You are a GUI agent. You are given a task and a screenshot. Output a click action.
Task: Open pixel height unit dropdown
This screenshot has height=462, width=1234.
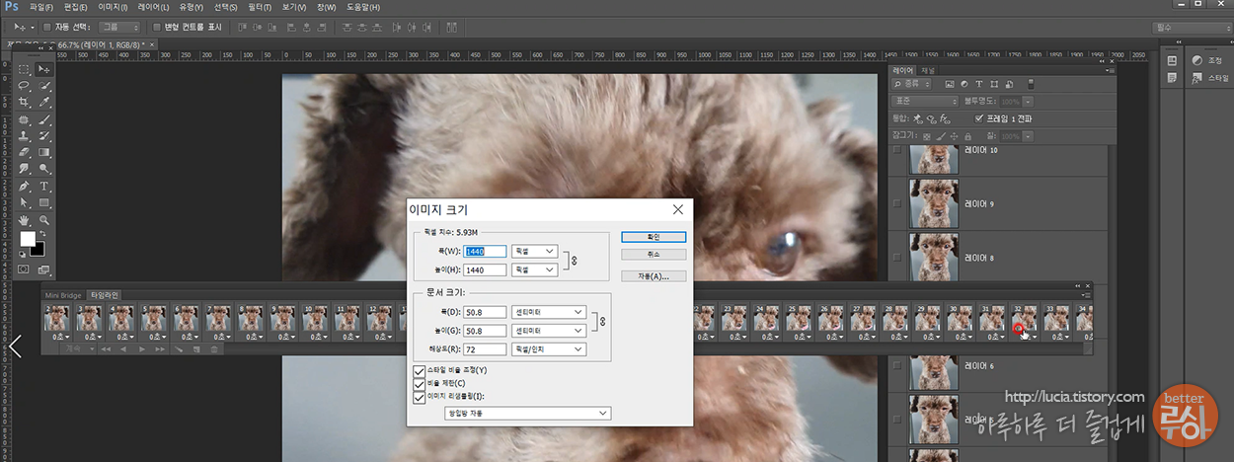pos(535,269)
